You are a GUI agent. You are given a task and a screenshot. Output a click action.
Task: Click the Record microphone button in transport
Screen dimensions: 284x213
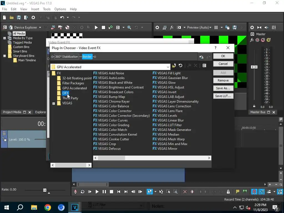tap(75, 192)
